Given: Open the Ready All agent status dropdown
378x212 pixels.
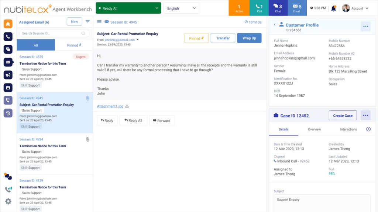Looking at the screenshot, I should click(128, 7).
